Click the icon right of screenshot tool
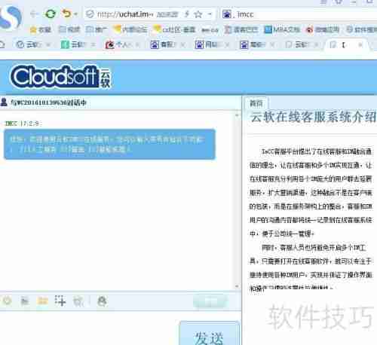The width and height of the screenshot is (377, 345). [x=78, y=301]
